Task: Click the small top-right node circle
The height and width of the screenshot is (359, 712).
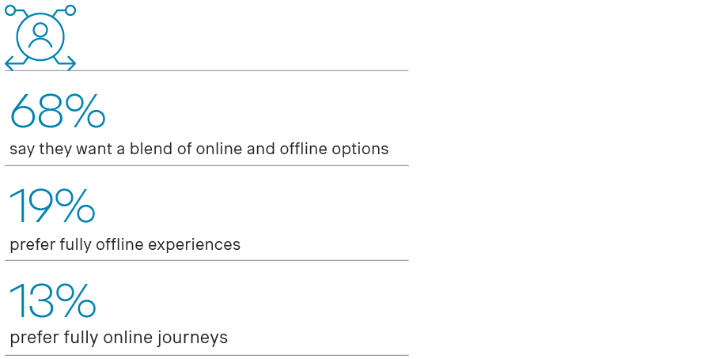Action: 70,10
